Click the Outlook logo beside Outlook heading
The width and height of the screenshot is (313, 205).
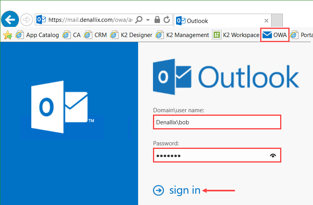172,77
